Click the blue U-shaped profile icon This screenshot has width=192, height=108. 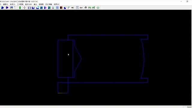[33, 8]
